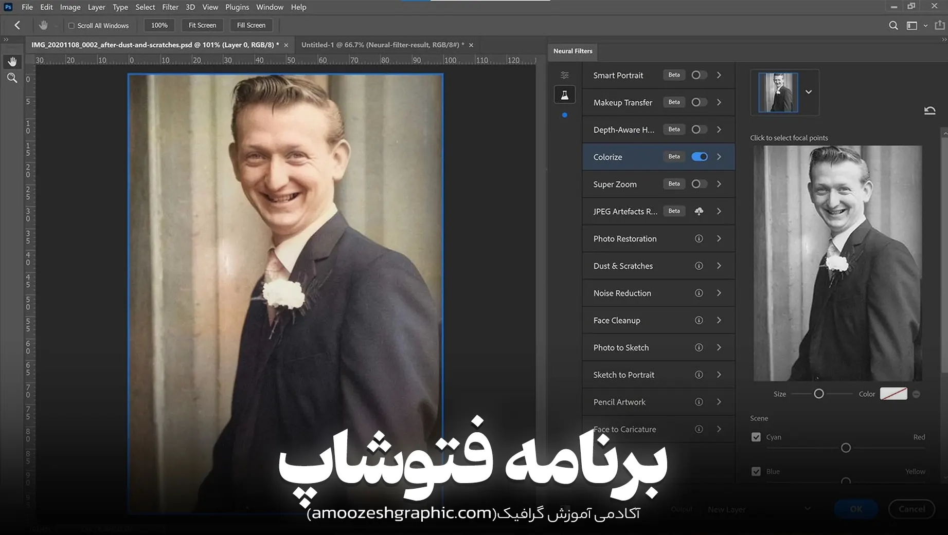This screenshot has width=948, height=535.
Task: Click info icon for Dust & Scratches
Action: (x=699, y=266)
